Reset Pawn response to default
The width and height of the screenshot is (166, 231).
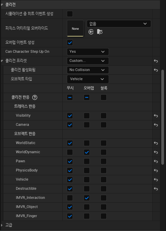pos(156,161)
